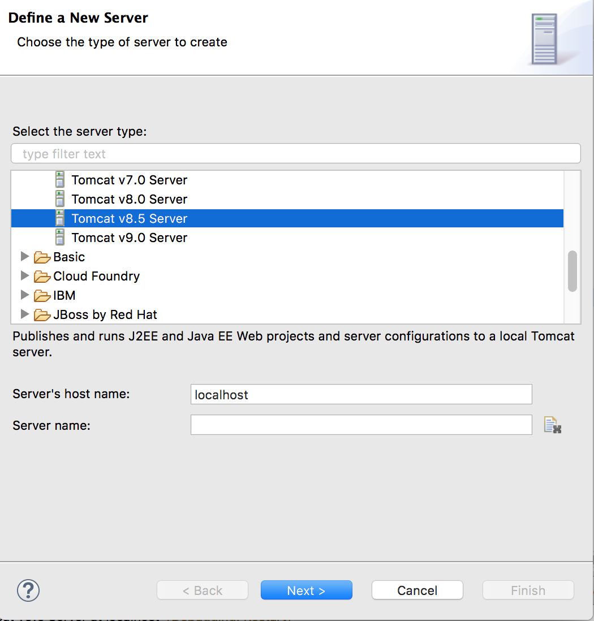The image size is (594, 621).
Task: Expand the IBM category
Action: pos(24,295)
